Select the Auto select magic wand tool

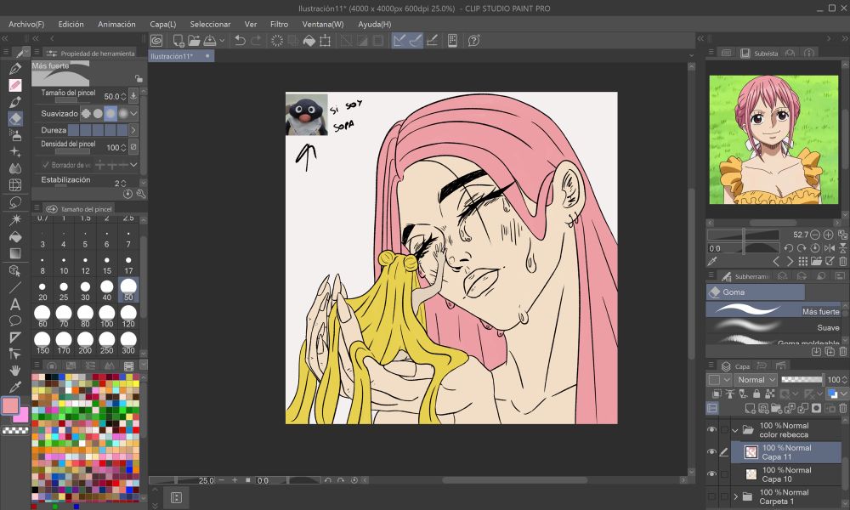coord(15,219)
